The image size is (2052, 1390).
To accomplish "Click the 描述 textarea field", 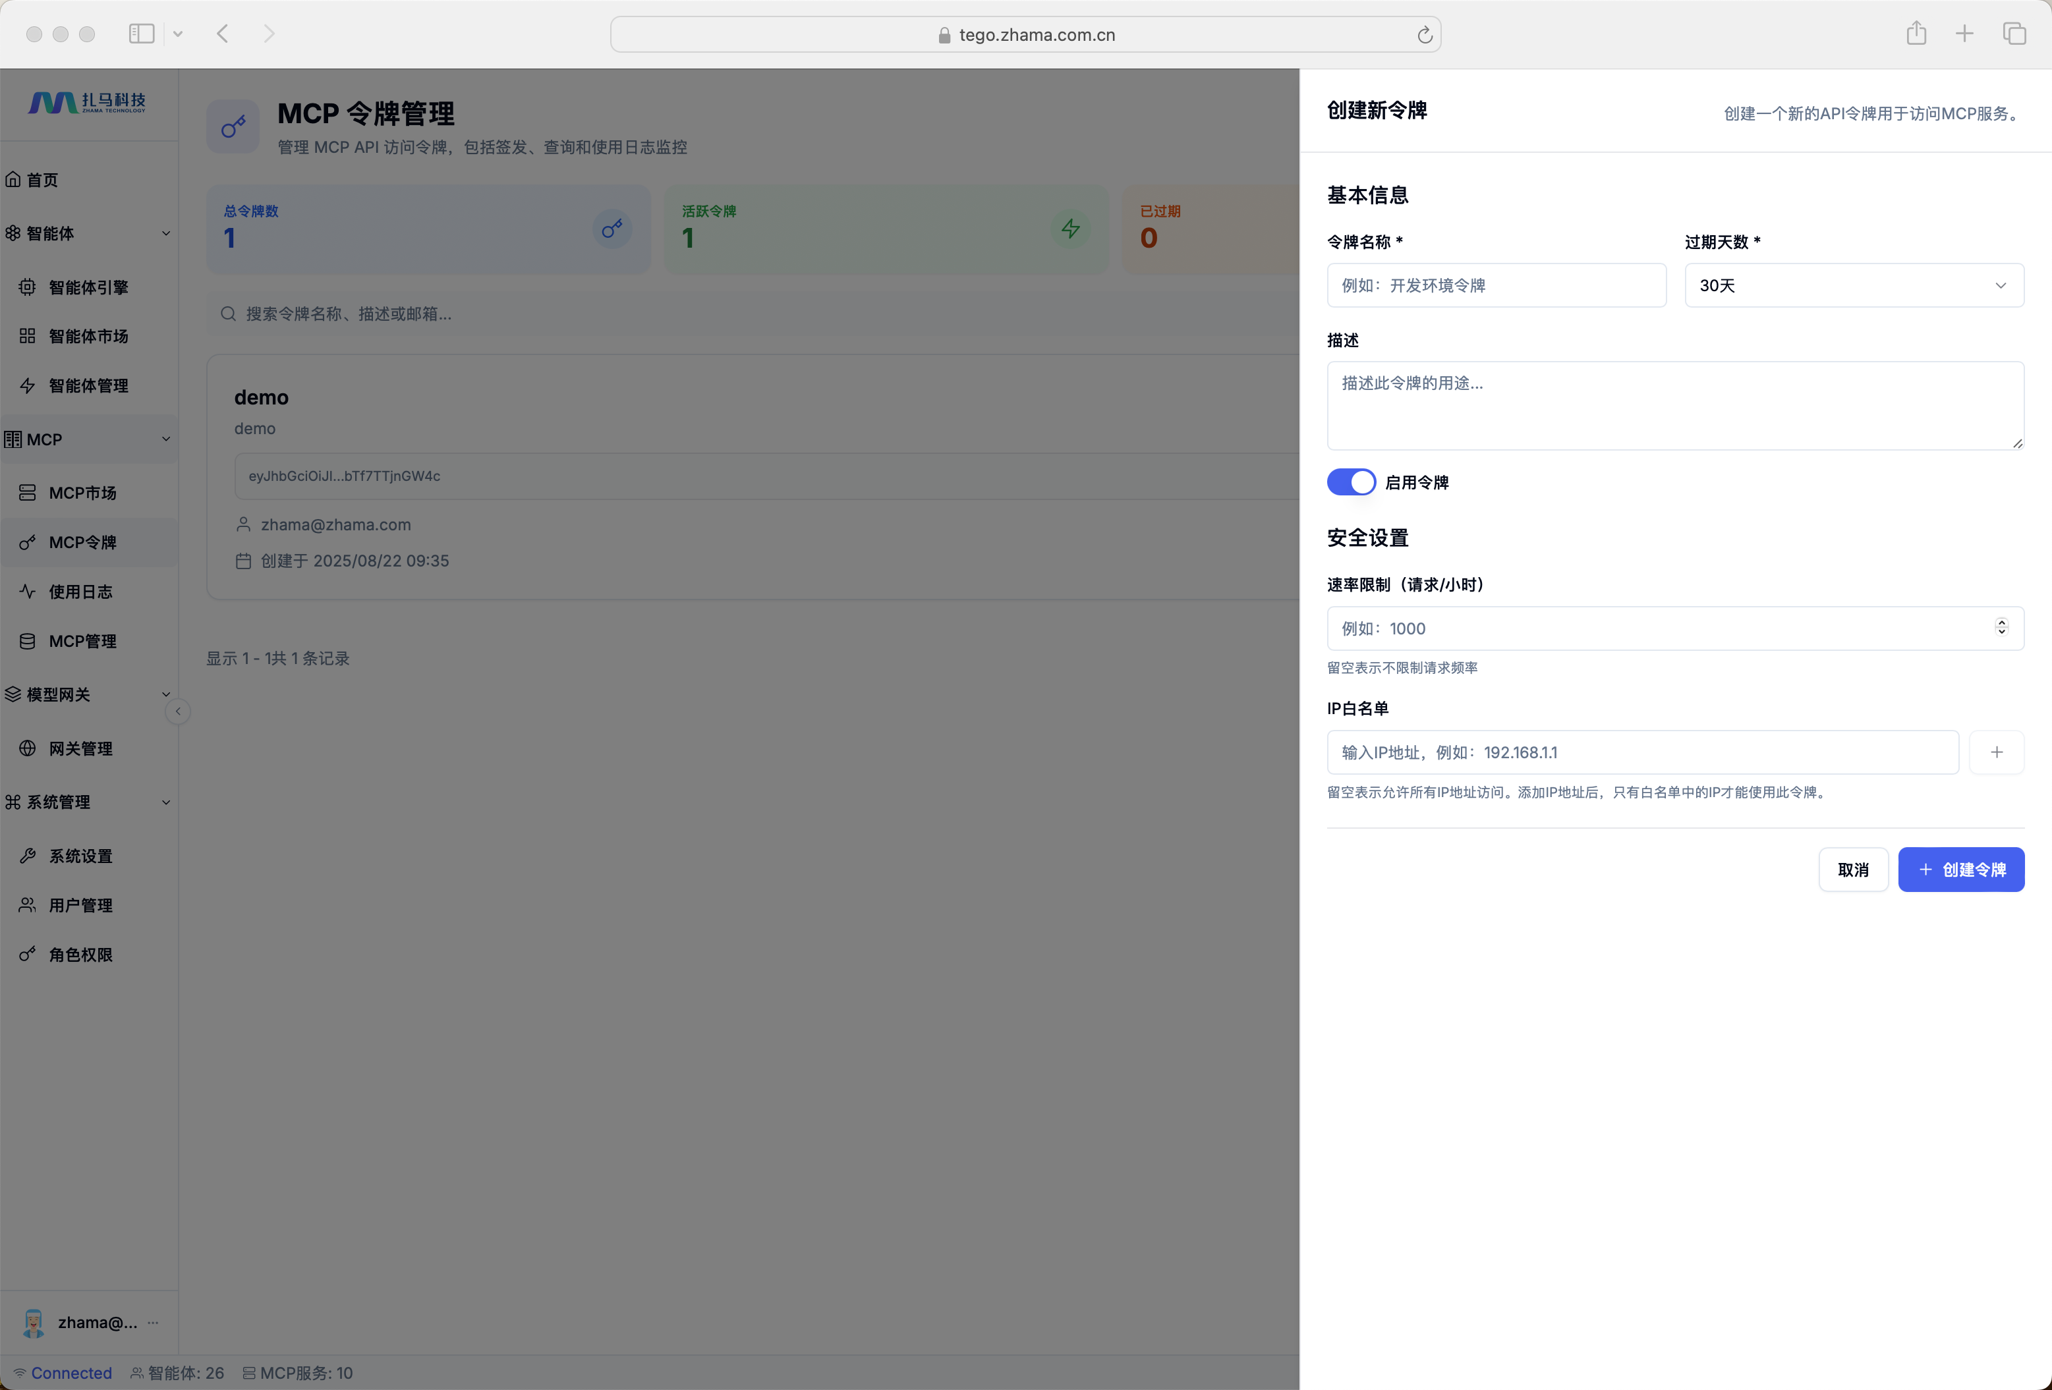I will [1674, 405].
